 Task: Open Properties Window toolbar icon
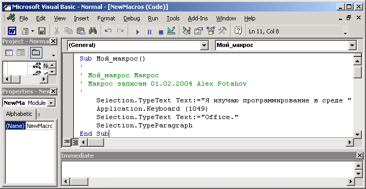pyautogui.click(x=199, y=31)
